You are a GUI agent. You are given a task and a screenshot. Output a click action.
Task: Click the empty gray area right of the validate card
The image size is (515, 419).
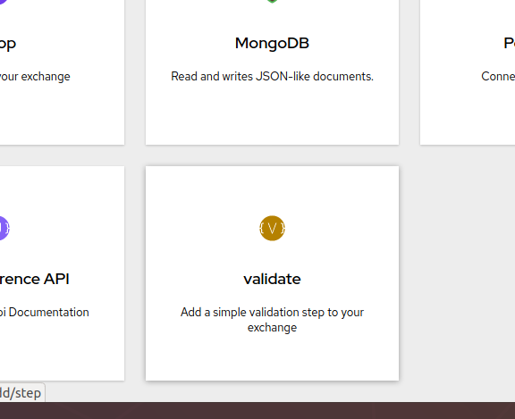[x=457, y=273]
